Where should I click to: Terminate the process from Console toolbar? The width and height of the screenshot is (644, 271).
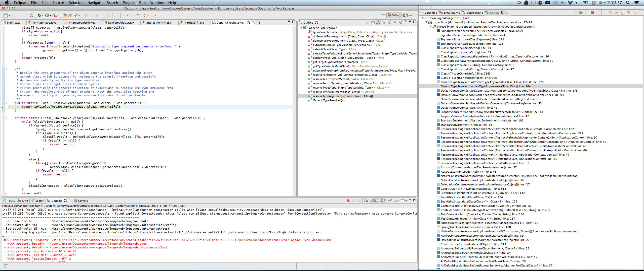pyautogui.click(x=348, y=201)
